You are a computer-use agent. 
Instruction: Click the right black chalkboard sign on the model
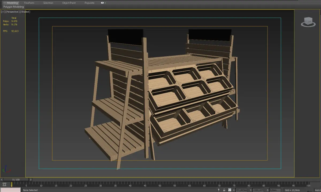tap(210, 35)
